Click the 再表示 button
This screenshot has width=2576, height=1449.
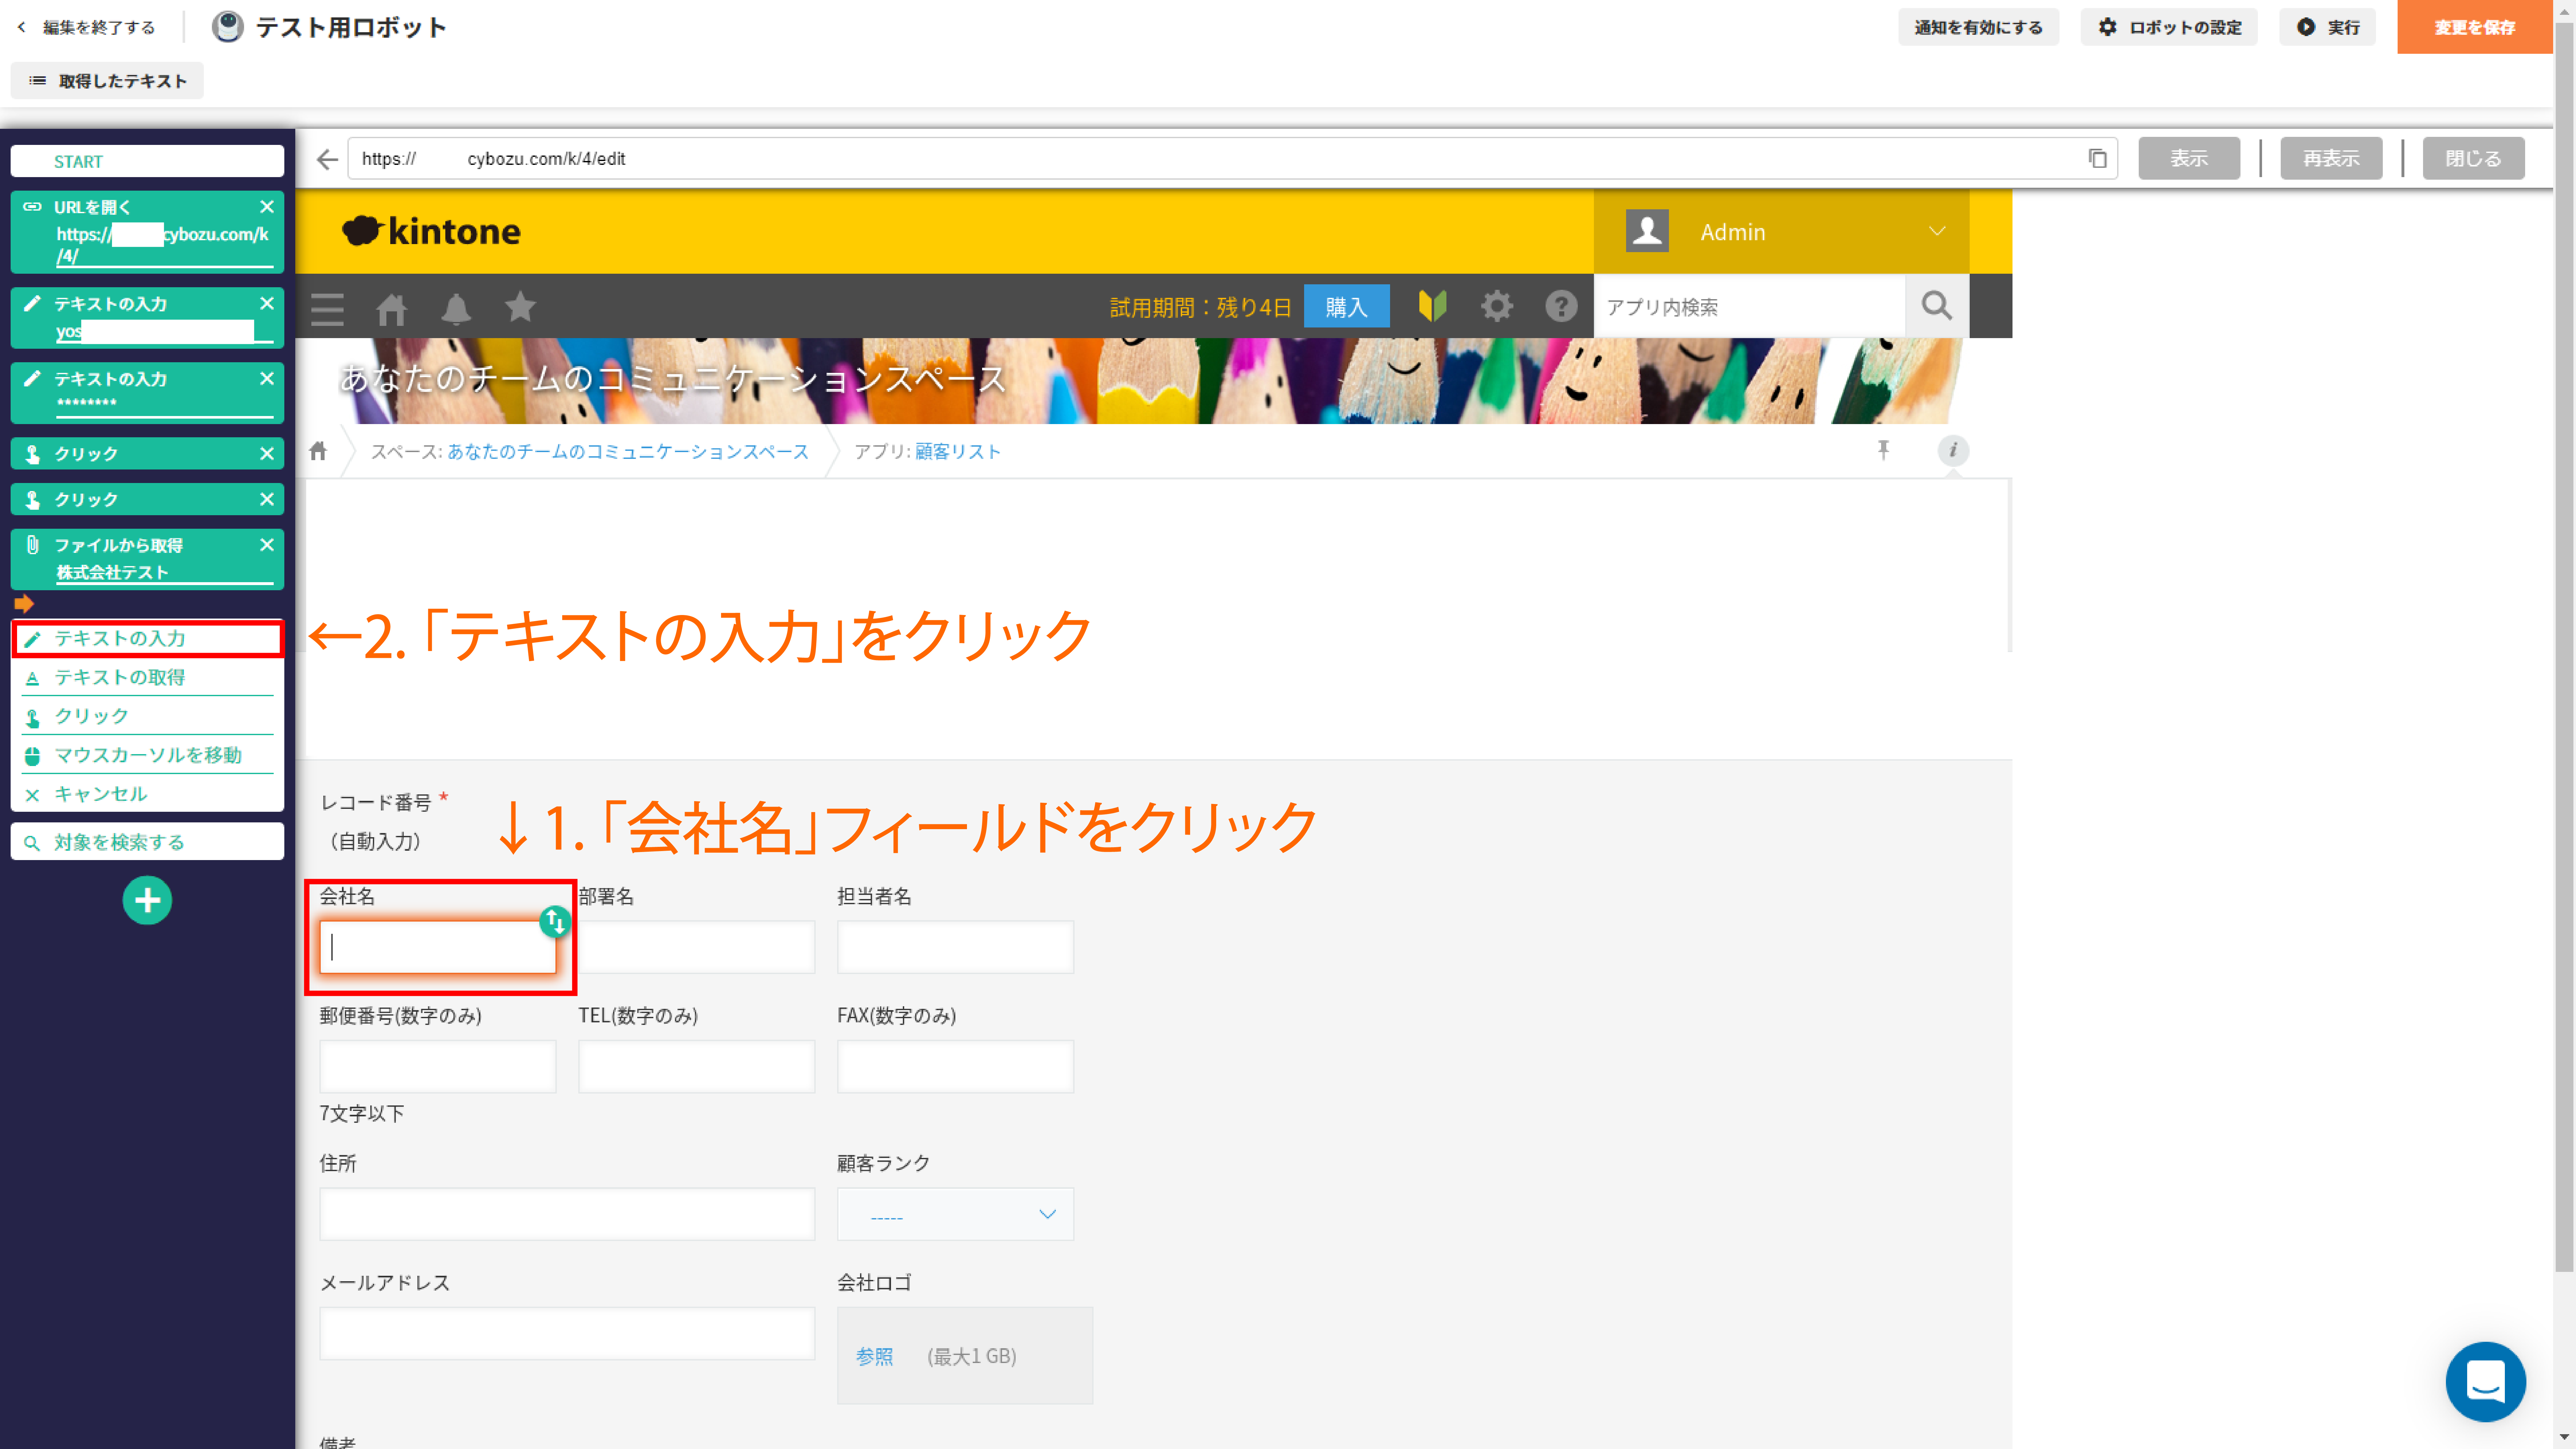coord(2331,158)
